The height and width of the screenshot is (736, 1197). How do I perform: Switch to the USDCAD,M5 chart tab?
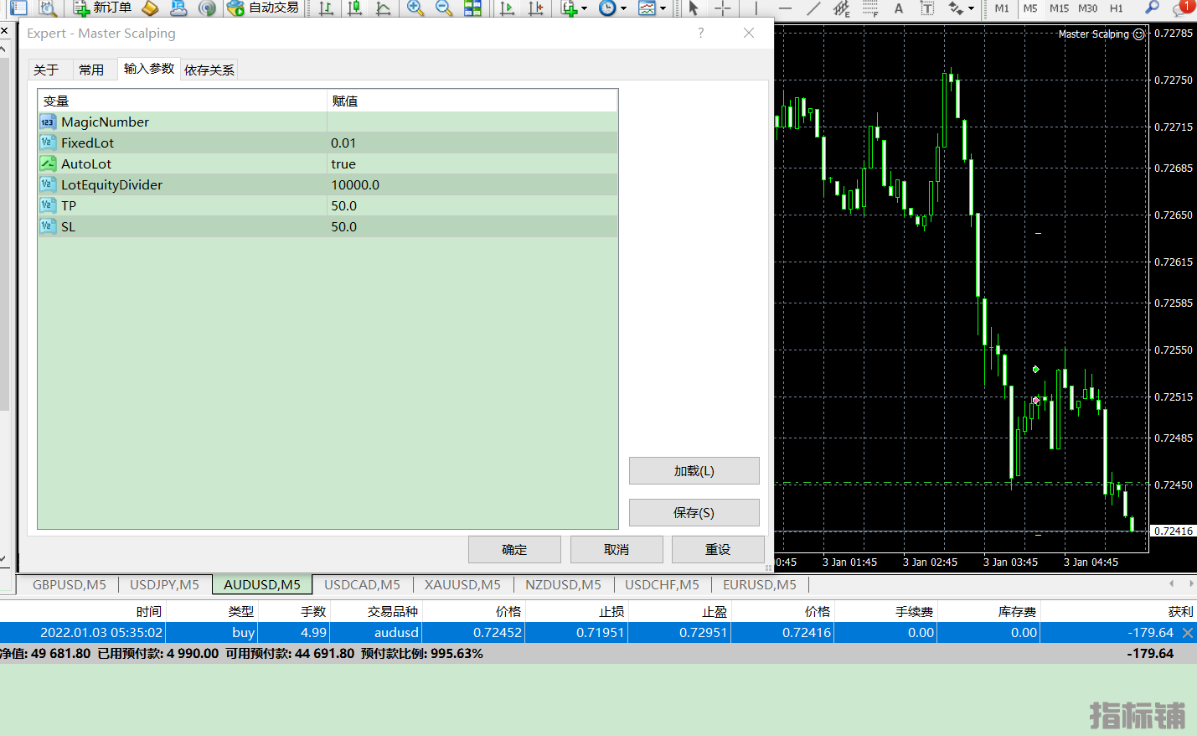(362, 584)
